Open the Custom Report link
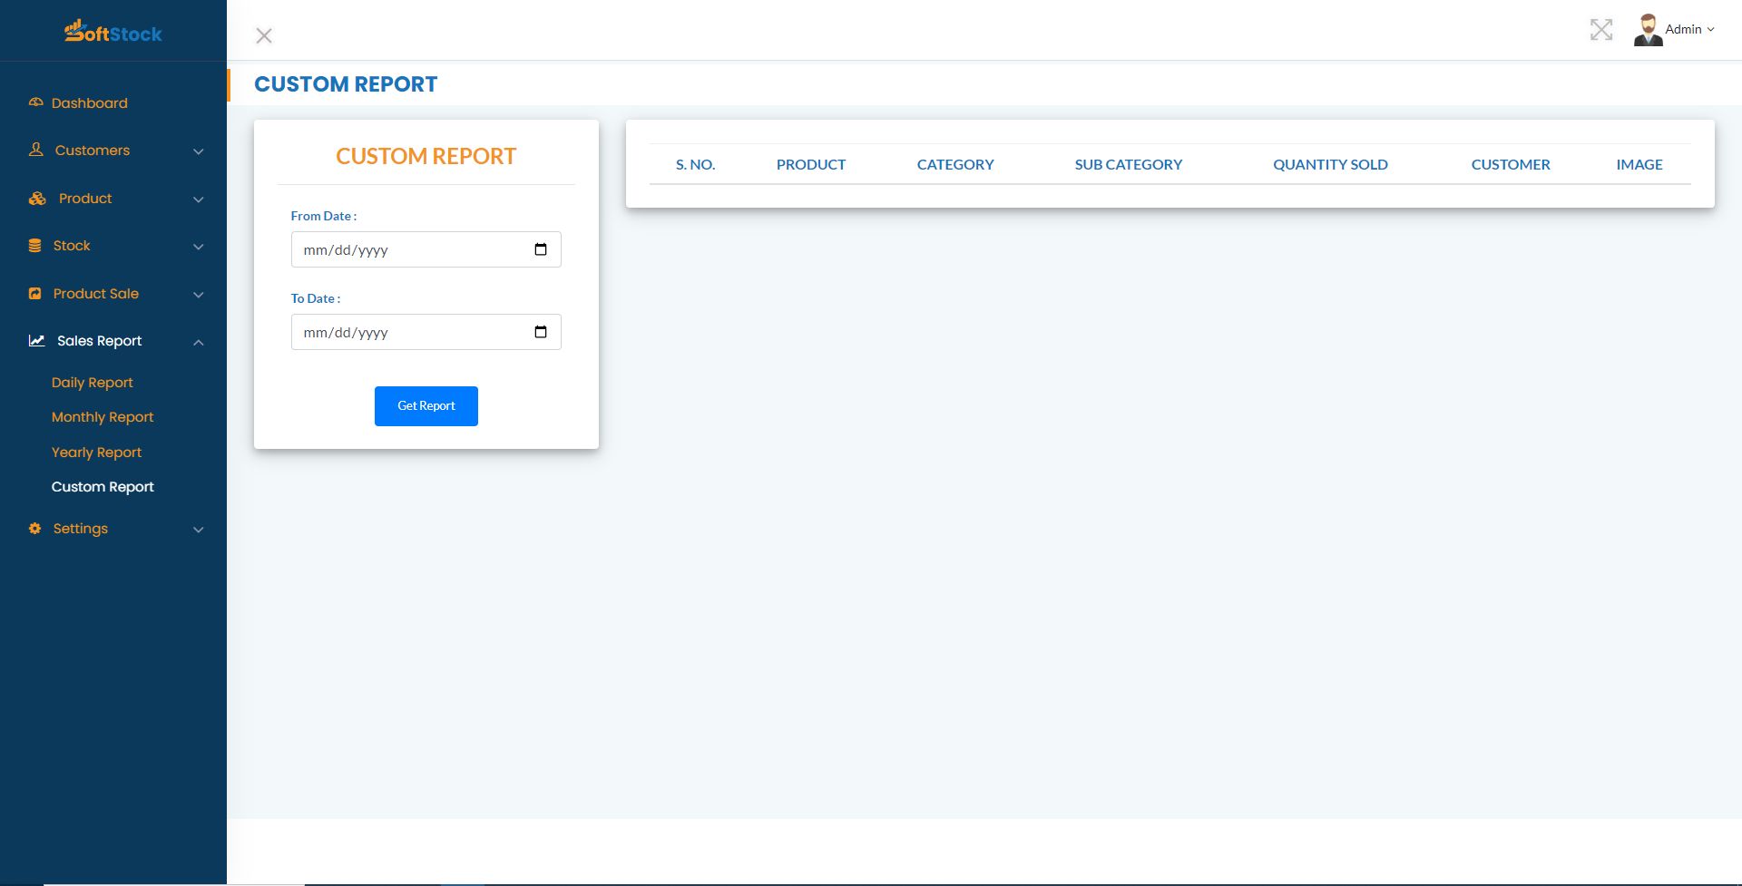 tap(103, 487)
